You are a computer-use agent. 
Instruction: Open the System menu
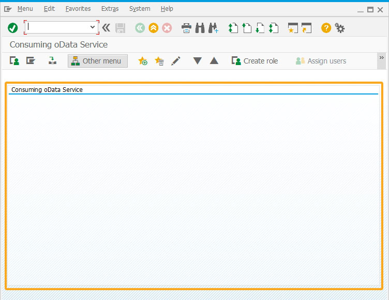(140, 9)
